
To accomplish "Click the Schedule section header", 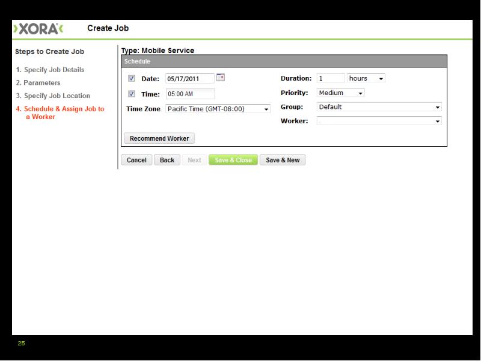I will point(284,61).
